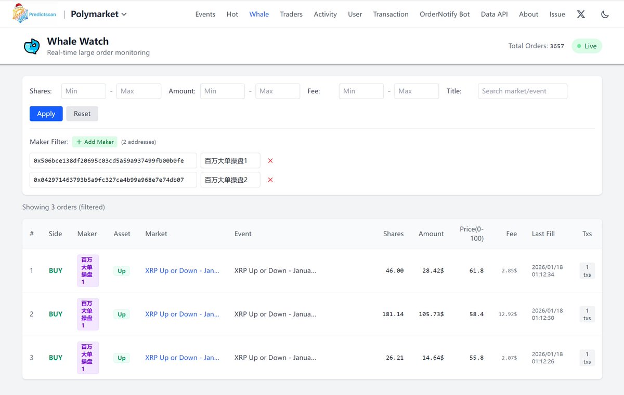Image resolution: width=624 pixels, height=395 pixels.
Task: Remove the 百万大单操盘2 maker address
Action: coord(270,180)
